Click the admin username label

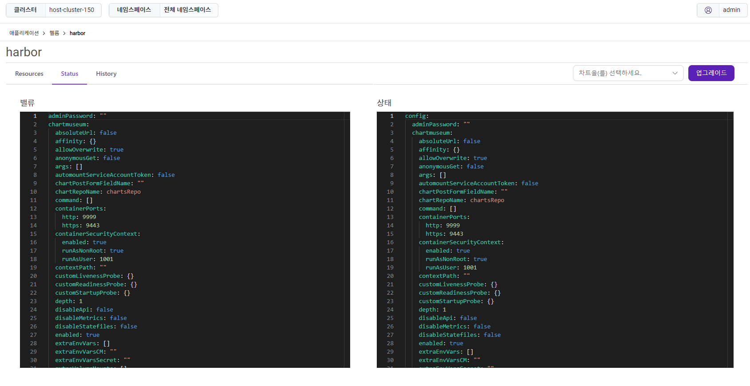tap(731, 10)
